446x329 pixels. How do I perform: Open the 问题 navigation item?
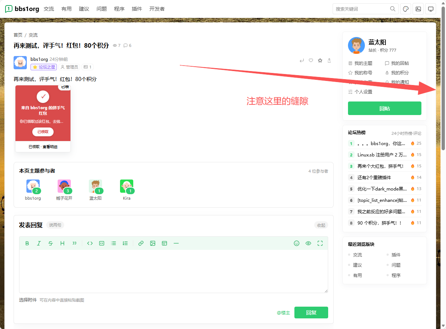[x=102, y=9]
